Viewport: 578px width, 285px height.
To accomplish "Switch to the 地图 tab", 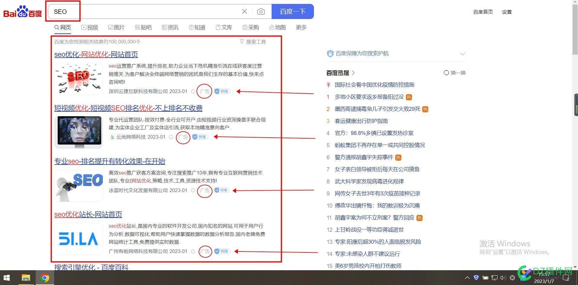I will tap(277, 27).
